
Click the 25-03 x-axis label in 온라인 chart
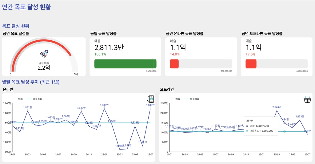120,154
